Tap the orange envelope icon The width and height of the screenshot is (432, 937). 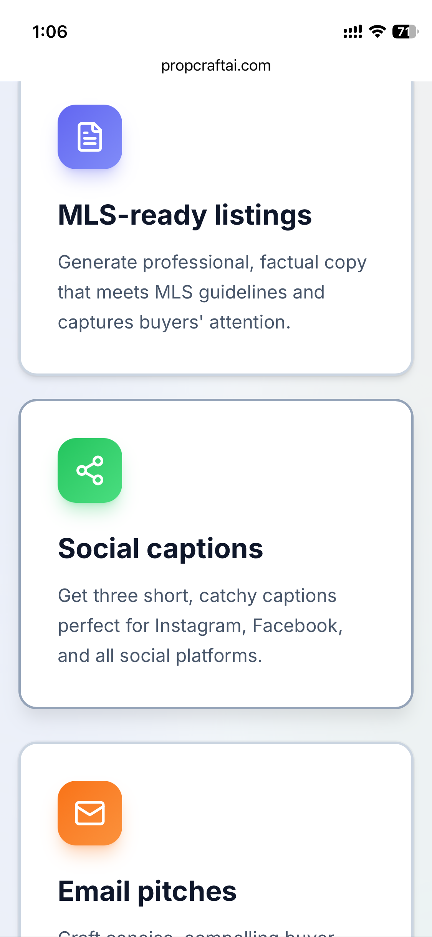point(90,813)
